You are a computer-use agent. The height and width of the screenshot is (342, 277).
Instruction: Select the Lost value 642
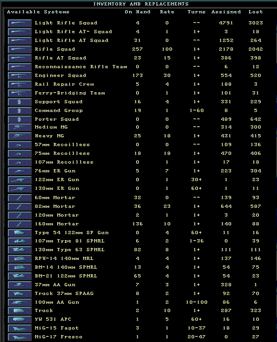click(x=256, y=119)
